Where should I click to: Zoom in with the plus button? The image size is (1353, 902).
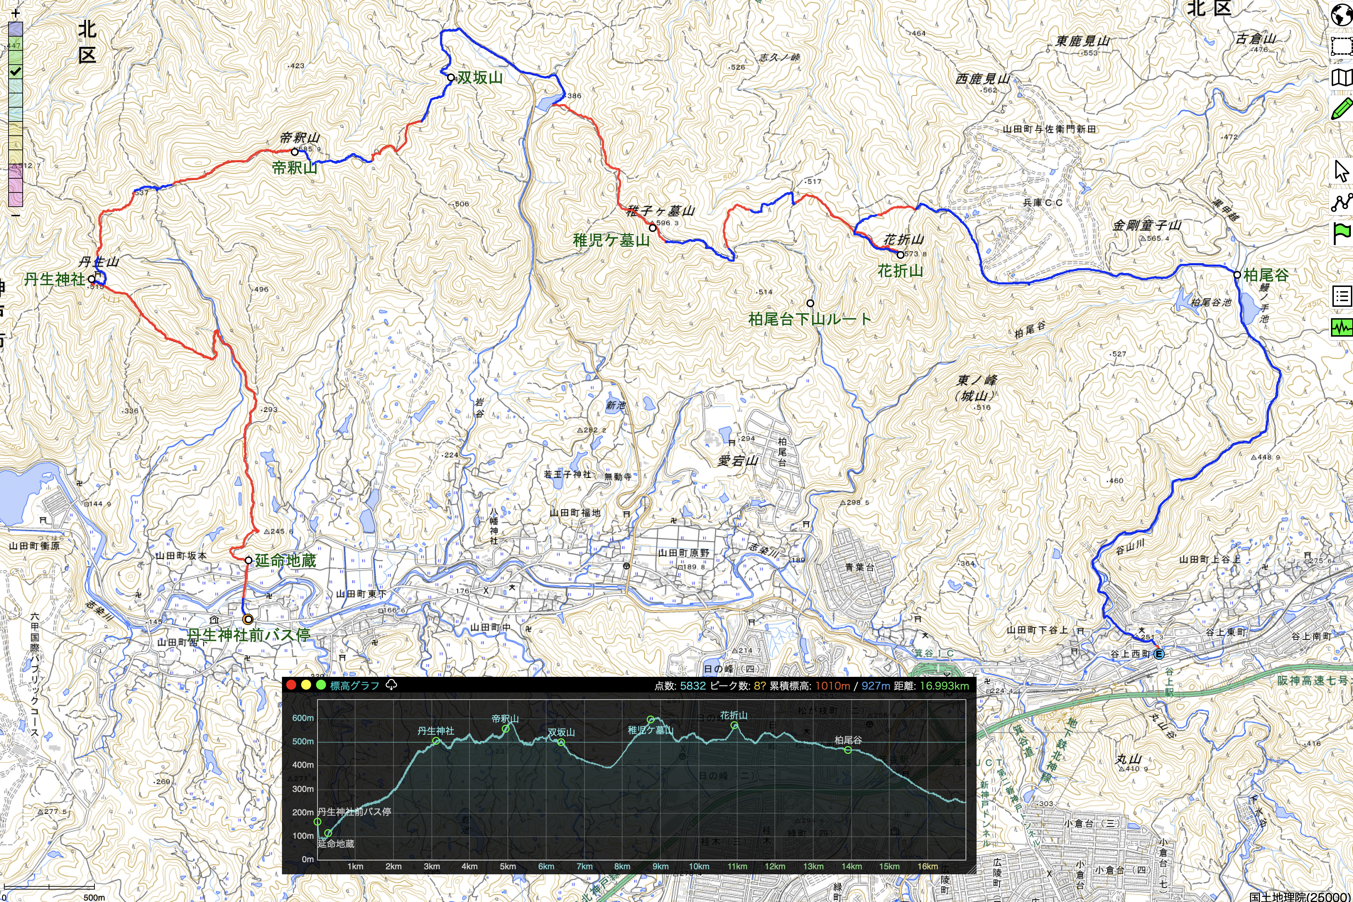(x=16, y=13)
